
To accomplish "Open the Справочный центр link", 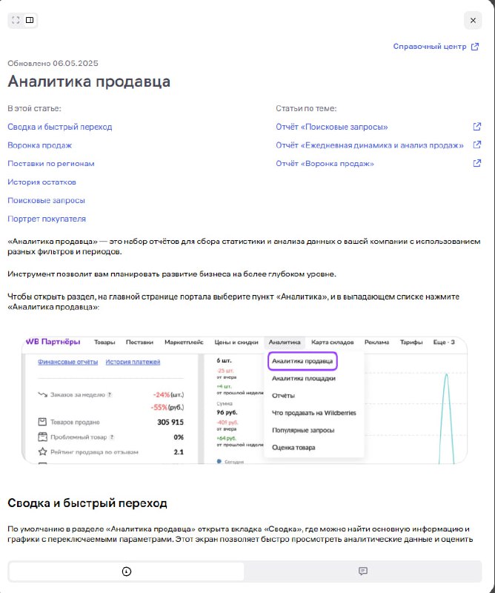I will pyautogui.click(x=430, y=47).
